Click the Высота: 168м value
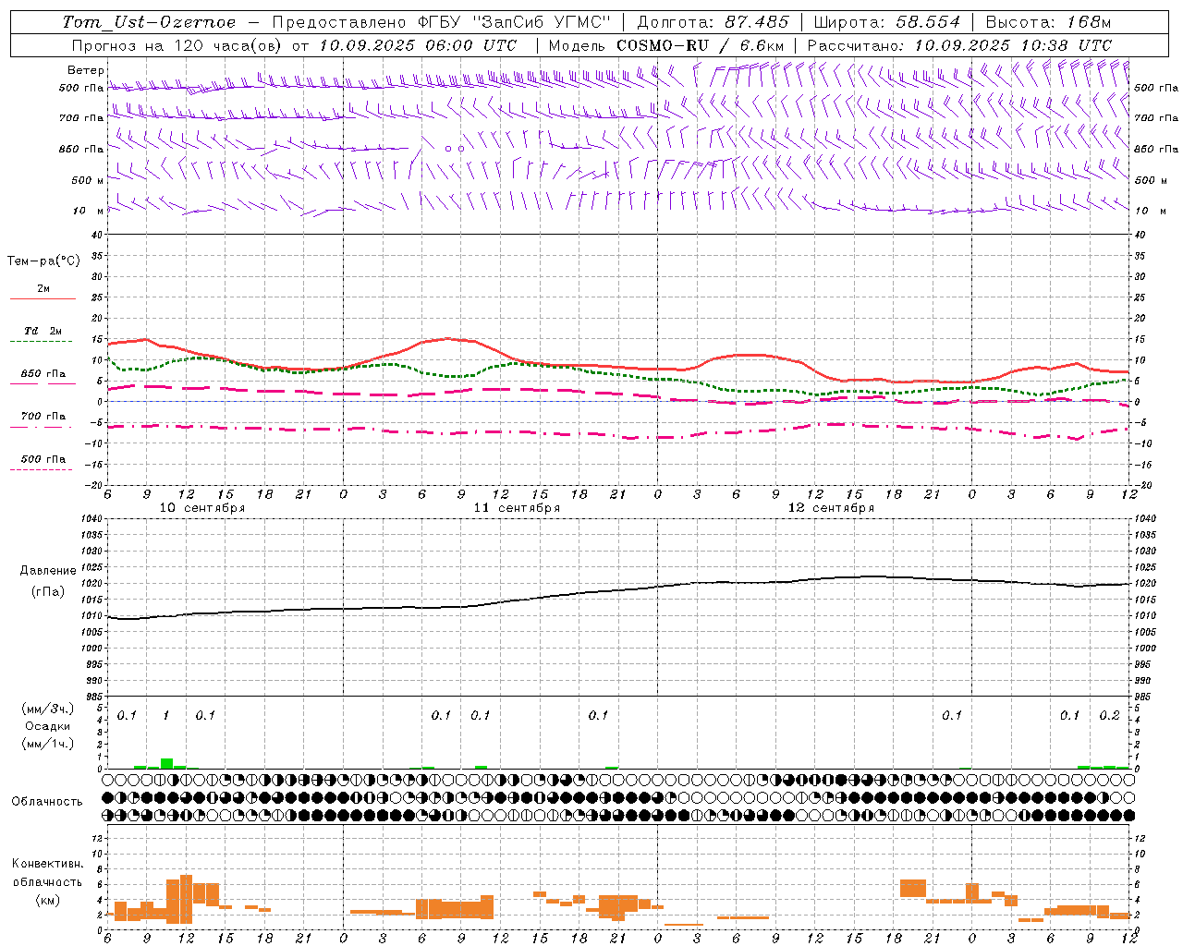This screenshot has height=946, width=1183. click(1048, 22)
